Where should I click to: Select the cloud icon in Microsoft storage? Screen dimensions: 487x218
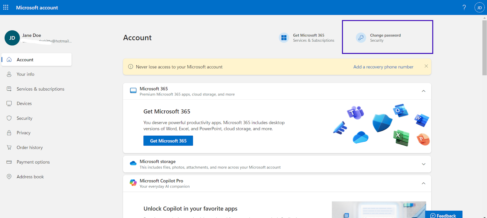click(x=133, y=163)
